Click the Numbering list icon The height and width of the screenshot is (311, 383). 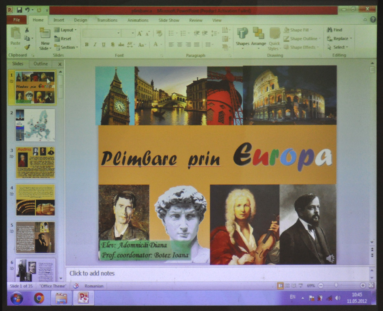click(x=183, y=33)
